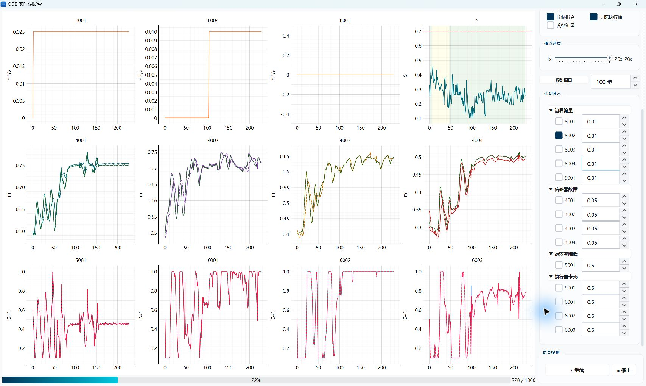Click the 移动窗口 button
Viewport: 646px width, 386px height.
(x=564, y=80)
